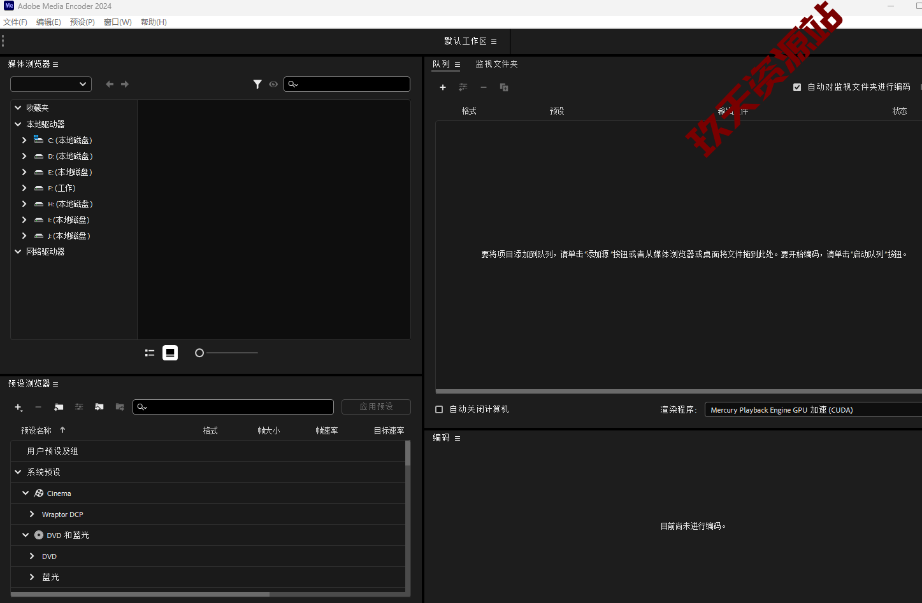
Task: Select the 队列 tab
Action: pyautogui.click(x=441, y=64)
